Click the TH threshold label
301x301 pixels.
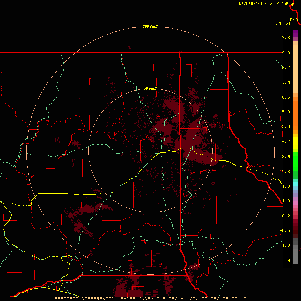click(x=287, y=261)
